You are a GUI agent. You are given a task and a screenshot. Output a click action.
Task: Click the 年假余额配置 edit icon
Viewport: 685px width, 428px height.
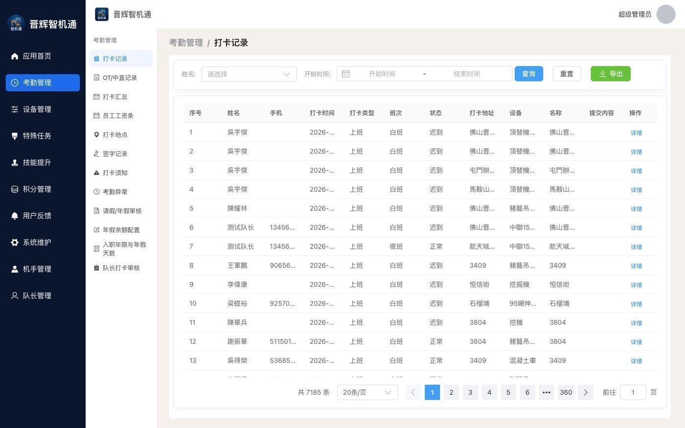pyautogui.click(x=96, y=230)
